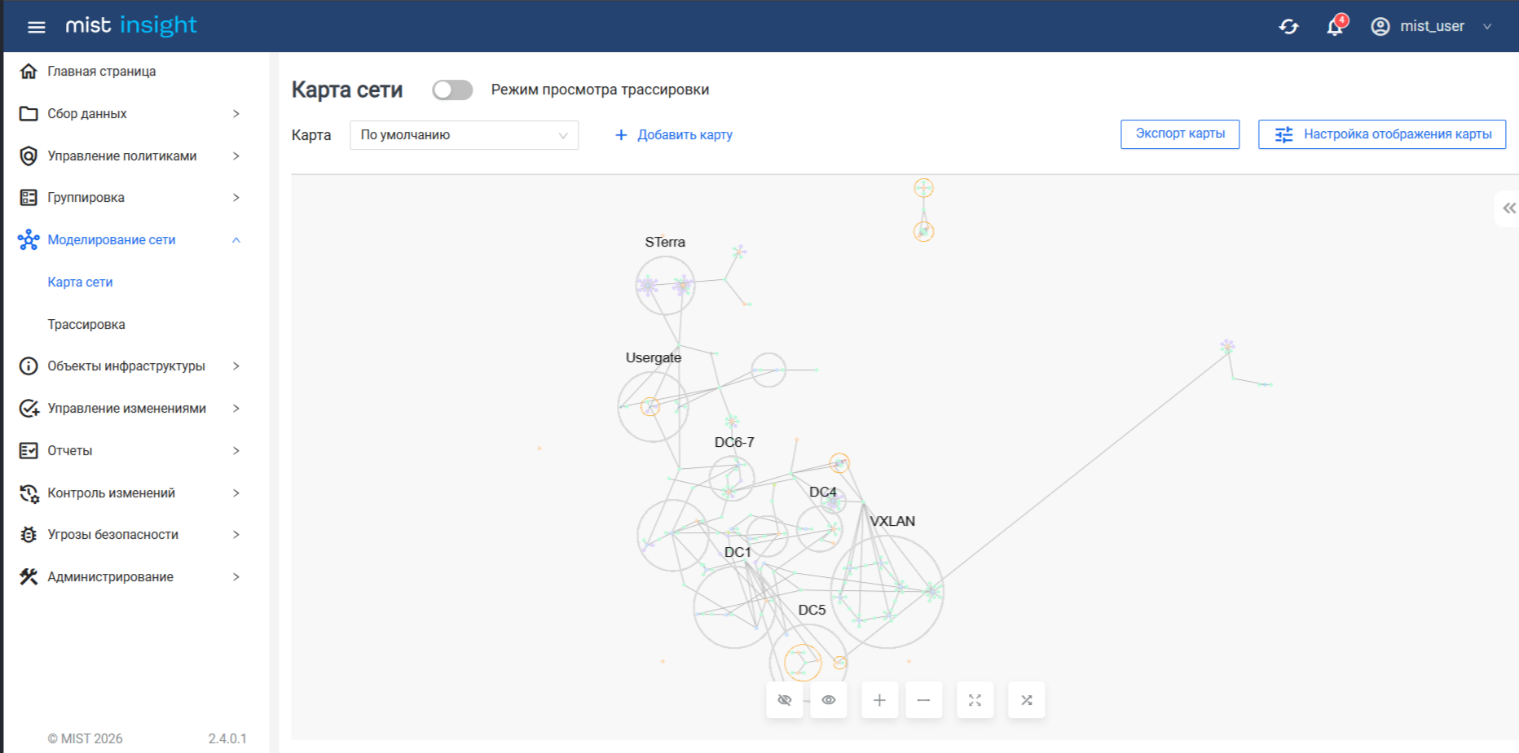Expand the collapsed right side panel
Screen dimensions: 1519x753
(x=1509, y=208)
